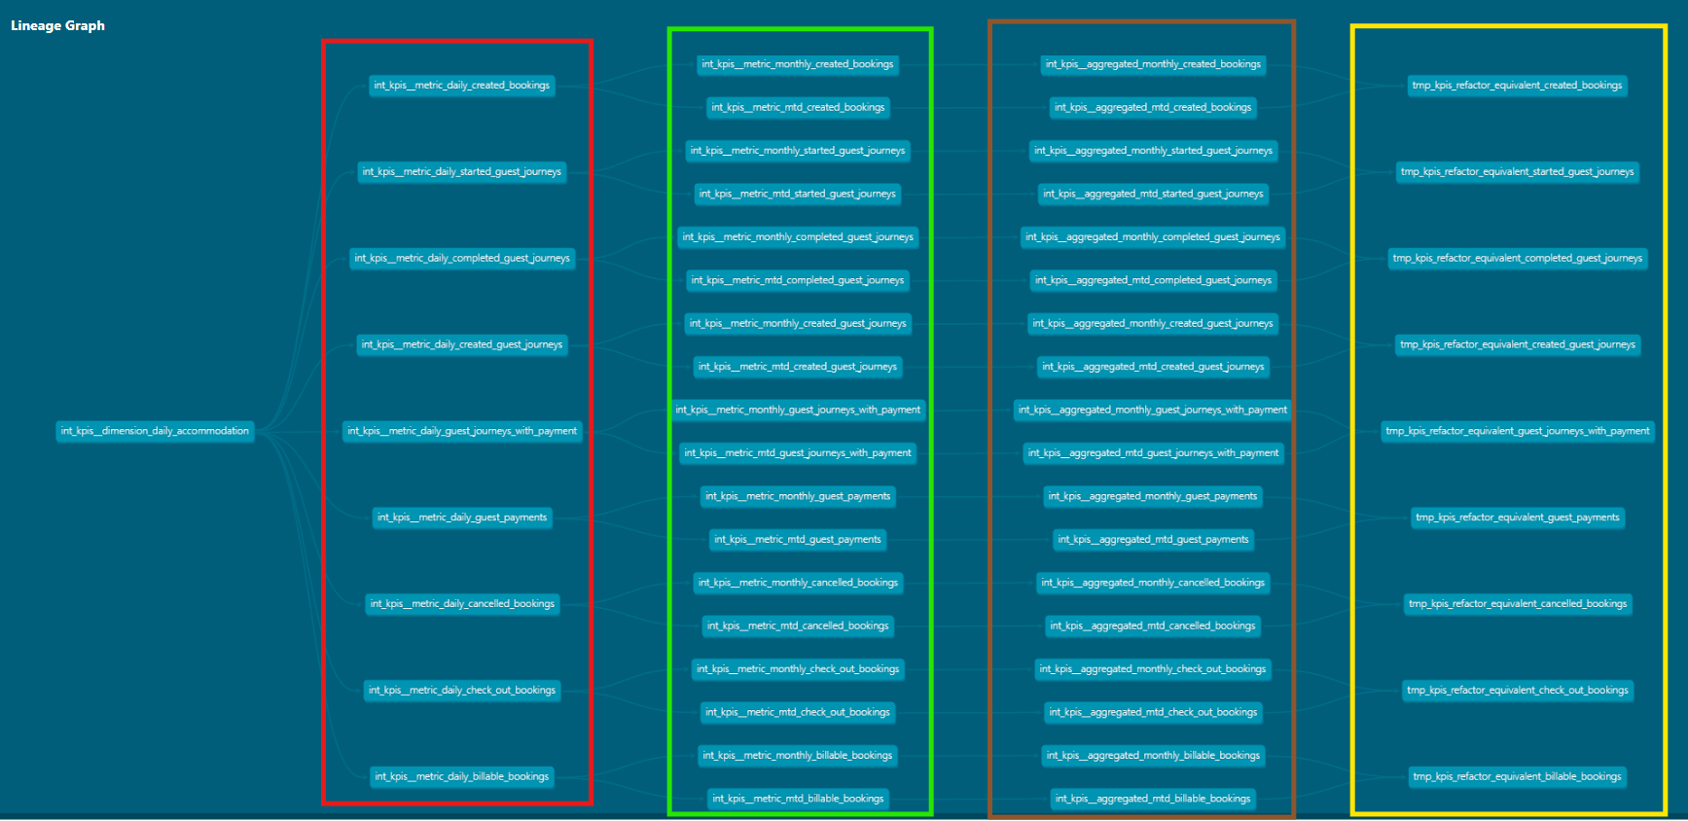Select the int_kpis__metric_monthly_created_bookings node
Viewport: 1688px width, 821px height.
797,64
